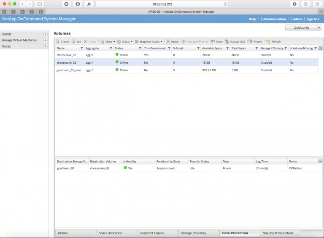Expand the Storage Virtual Machines section

45,40
